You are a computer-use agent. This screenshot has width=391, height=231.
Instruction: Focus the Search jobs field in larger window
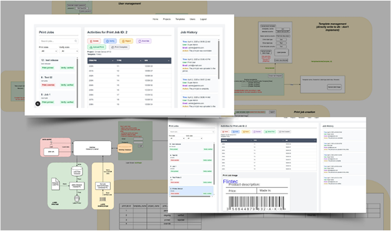[59, 41]
